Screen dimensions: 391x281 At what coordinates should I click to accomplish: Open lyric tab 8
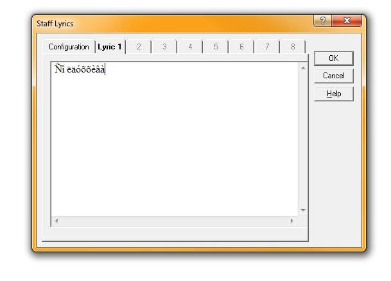293,47
